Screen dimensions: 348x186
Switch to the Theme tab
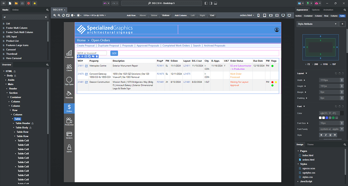coord(310,145)
